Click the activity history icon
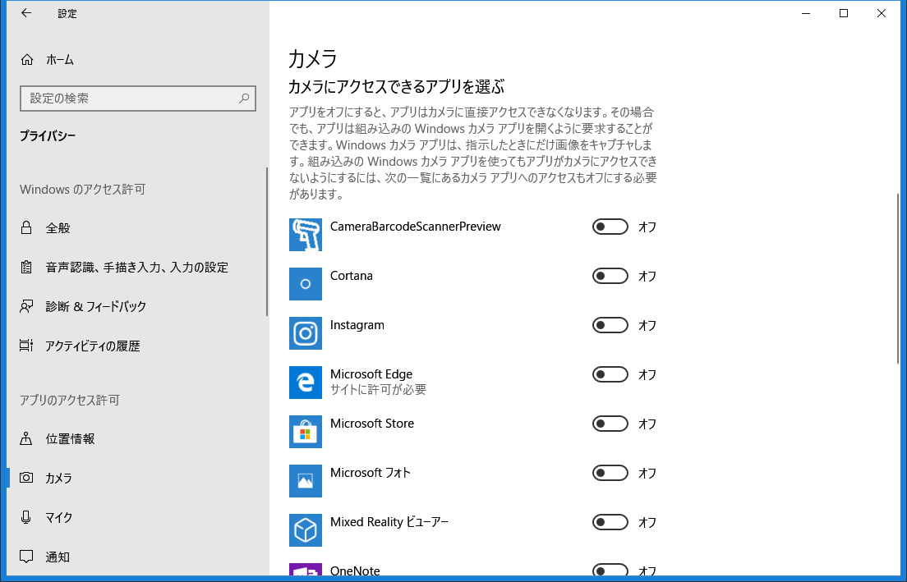Viewport: 907px width, 582px height. [26, 346]
